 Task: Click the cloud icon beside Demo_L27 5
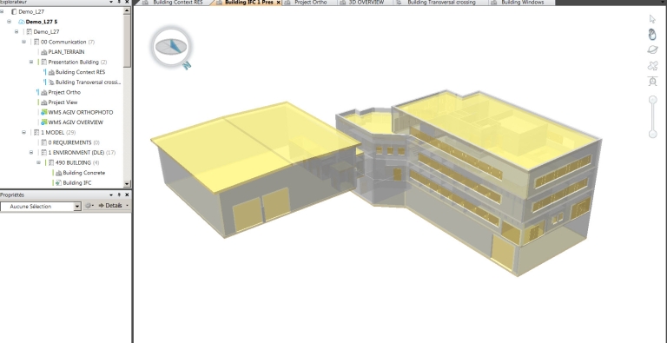(21, 22)
